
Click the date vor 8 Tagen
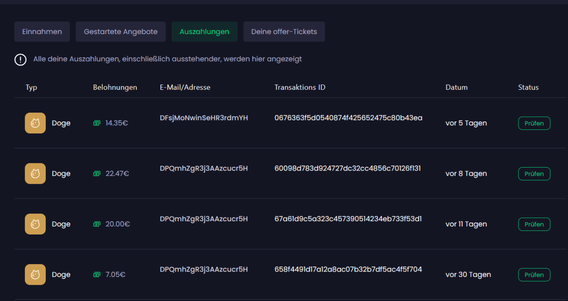(466, 174)
